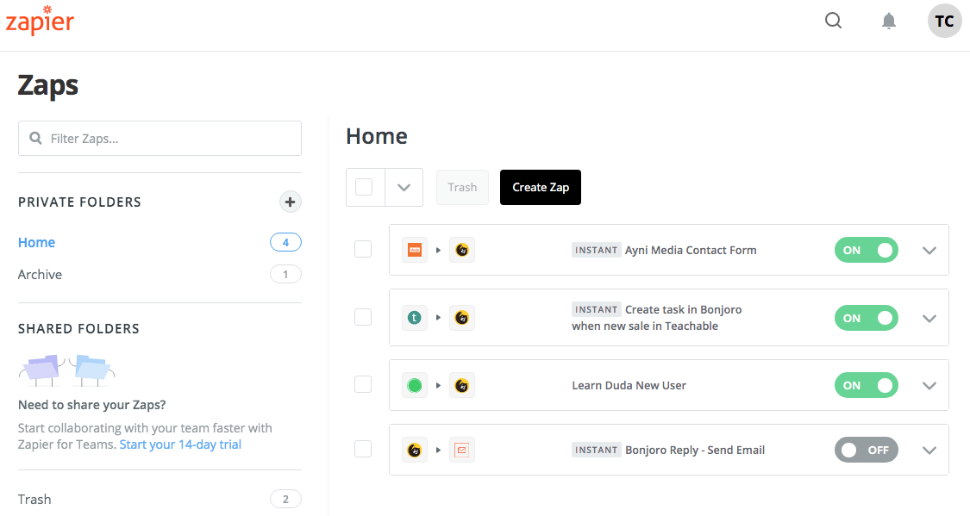Click the search icon inside the Filter Zaps box

[36, 139]
